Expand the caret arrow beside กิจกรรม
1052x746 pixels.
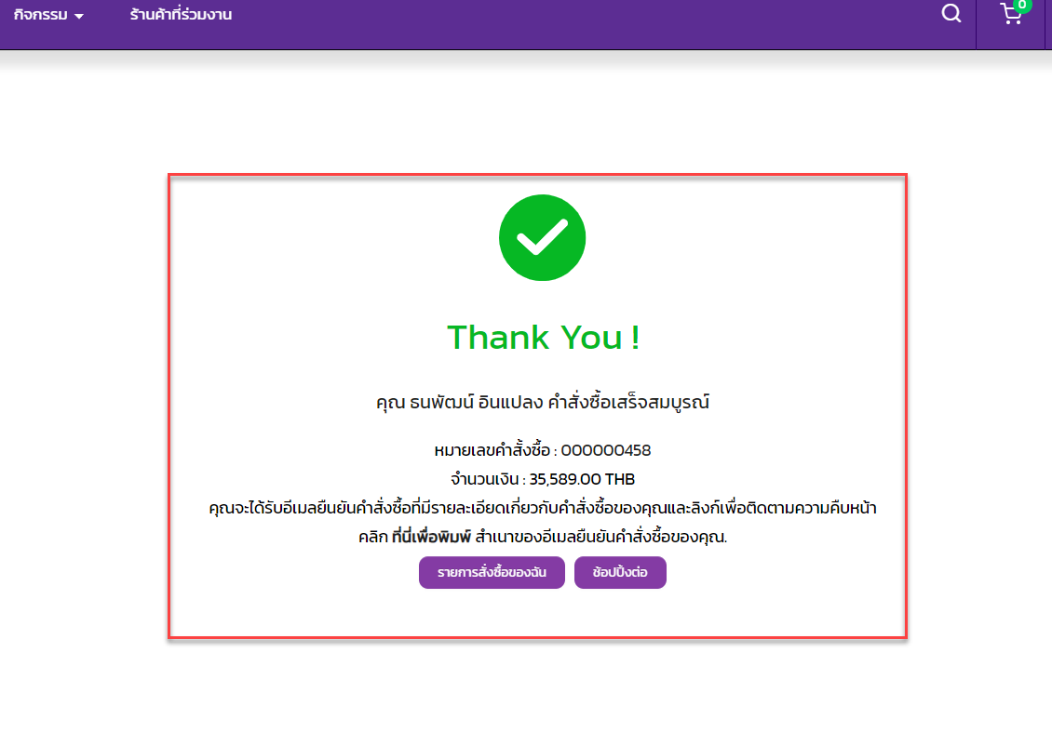point(79,17)
